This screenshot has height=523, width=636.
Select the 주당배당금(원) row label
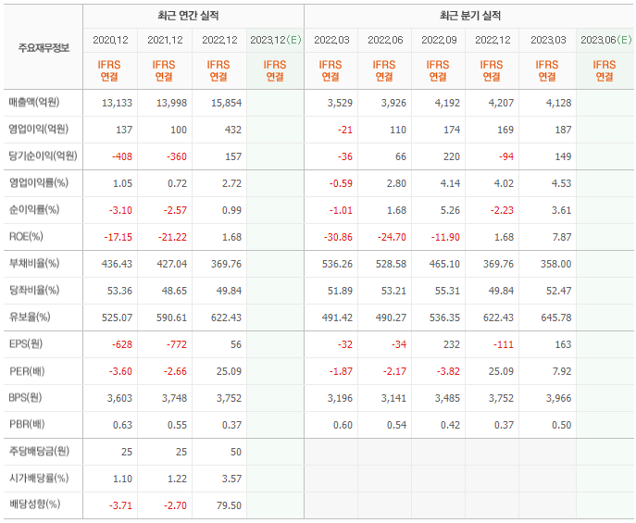point(39,451)
